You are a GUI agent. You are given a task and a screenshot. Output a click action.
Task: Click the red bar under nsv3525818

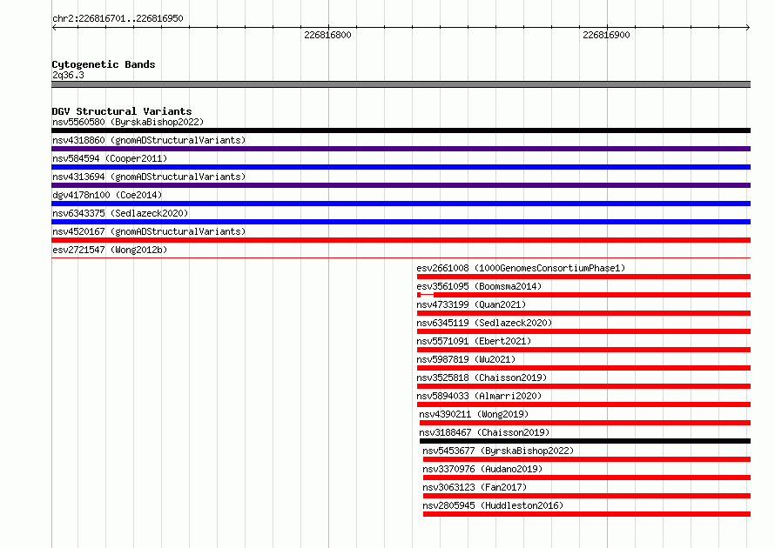583,386
